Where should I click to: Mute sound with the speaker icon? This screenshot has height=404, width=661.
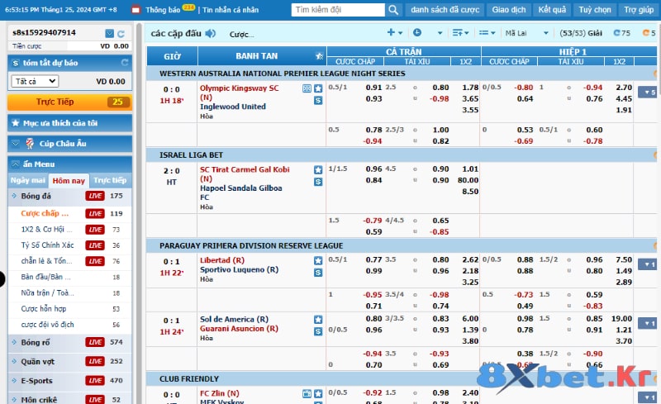pos(211,34)
